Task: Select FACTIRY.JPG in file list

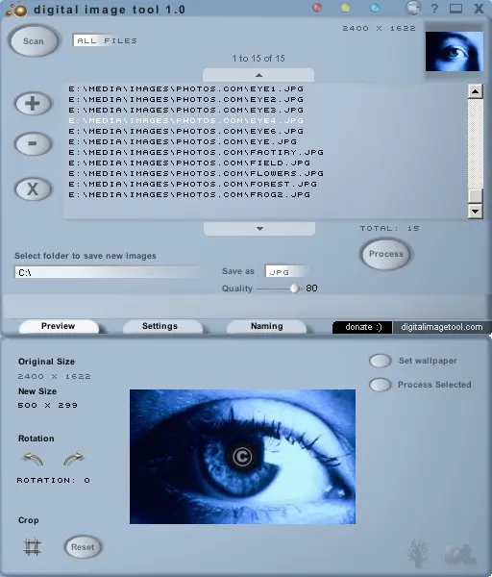Action: (196, 152)
